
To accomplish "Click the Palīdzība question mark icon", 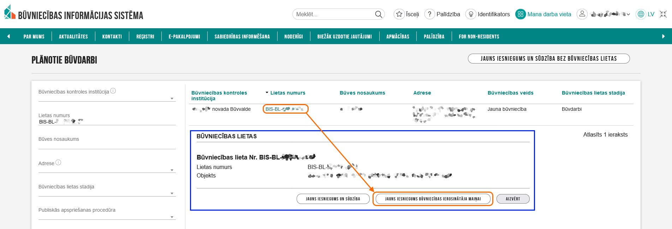I will click(429, 14).
